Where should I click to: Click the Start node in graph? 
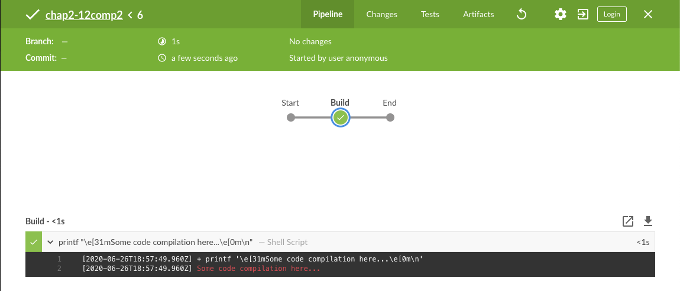point(291,117)
